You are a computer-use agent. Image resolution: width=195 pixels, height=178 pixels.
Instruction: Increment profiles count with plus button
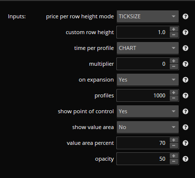point(174,92)
